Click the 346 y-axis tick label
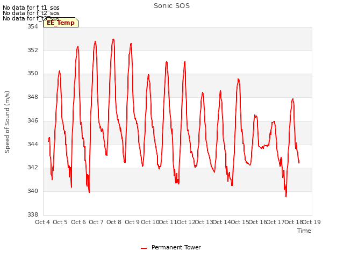 click(33, 120)
